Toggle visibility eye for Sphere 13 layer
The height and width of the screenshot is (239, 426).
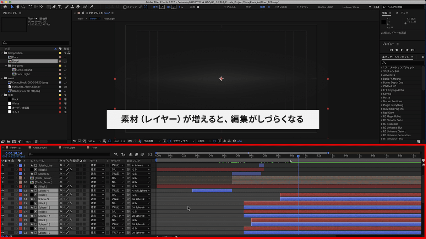coord(3,224)
